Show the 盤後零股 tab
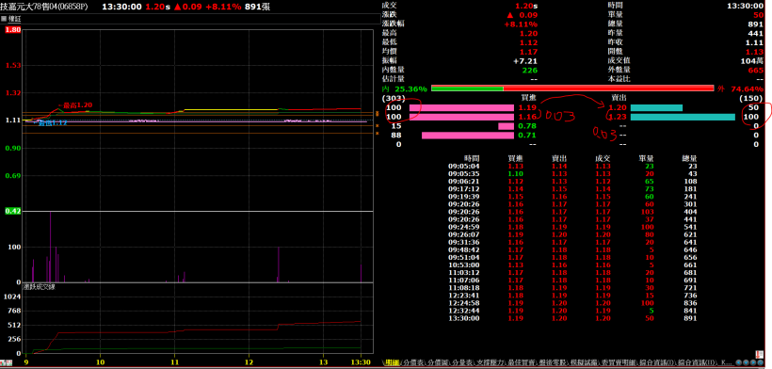 552,362
